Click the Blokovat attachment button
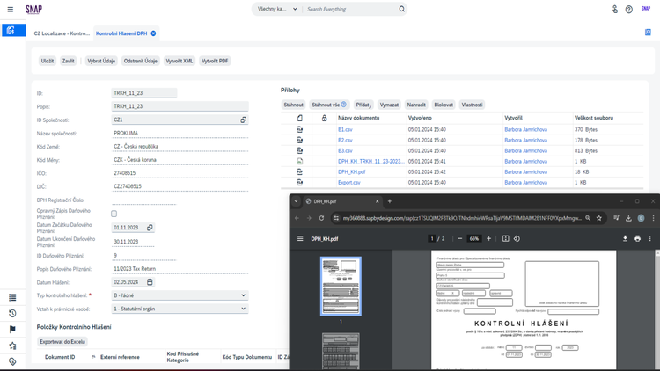660x371 pixels. [444, 105]
